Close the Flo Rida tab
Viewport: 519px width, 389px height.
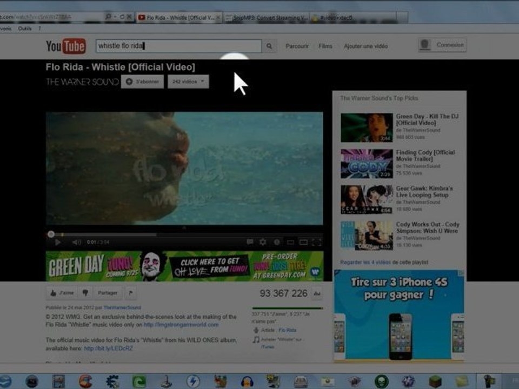(218, 17)
